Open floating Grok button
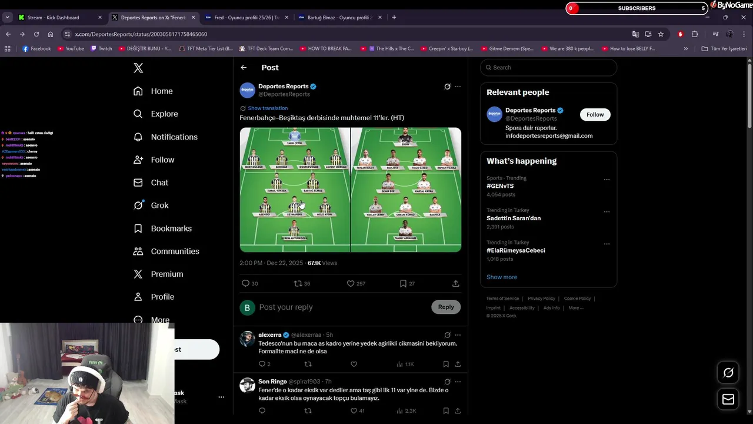Viewport: 753px width, 424px height. click(728, 373)
